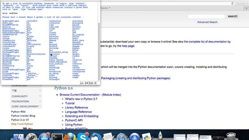Click the encodings module name

(x=54, y=68)
